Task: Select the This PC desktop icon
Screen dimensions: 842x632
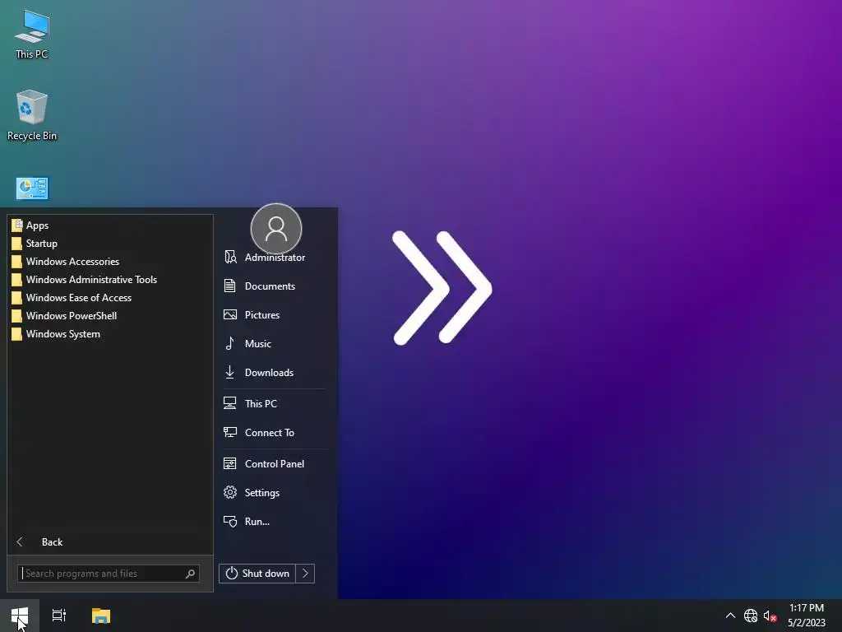Action: coord(32,35)
